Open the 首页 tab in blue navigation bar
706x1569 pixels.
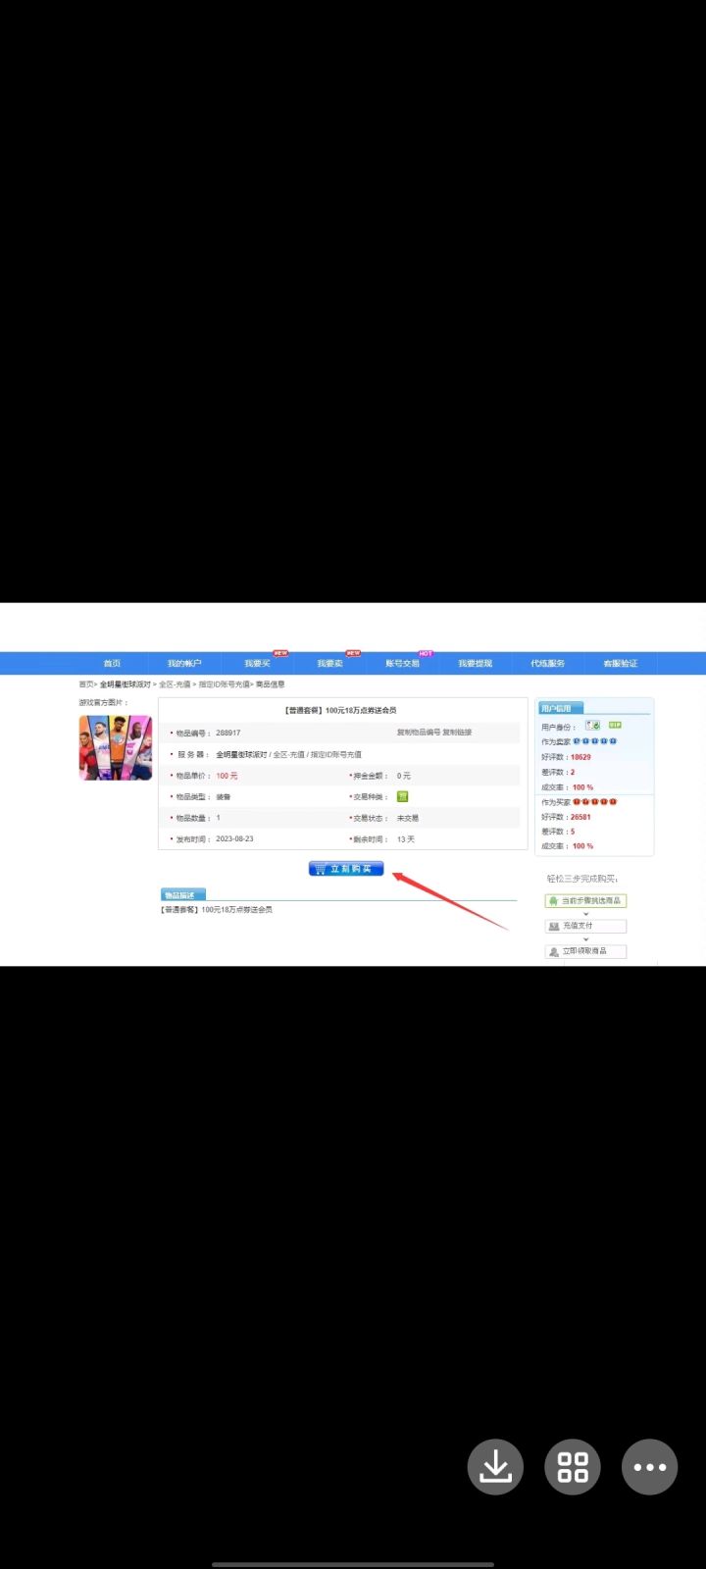click(112, 664)
